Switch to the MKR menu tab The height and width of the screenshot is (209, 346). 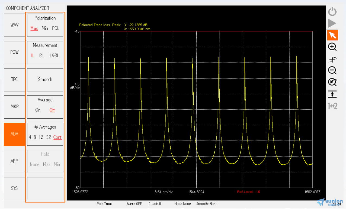pos(15,107)
